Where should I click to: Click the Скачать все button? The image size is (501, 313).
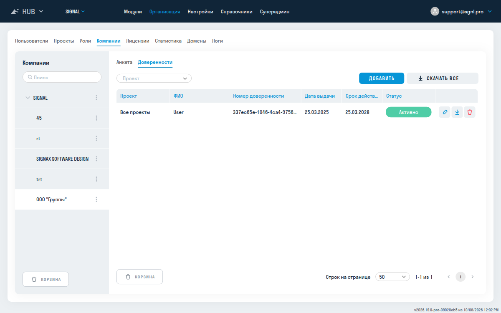coord(443,78)
